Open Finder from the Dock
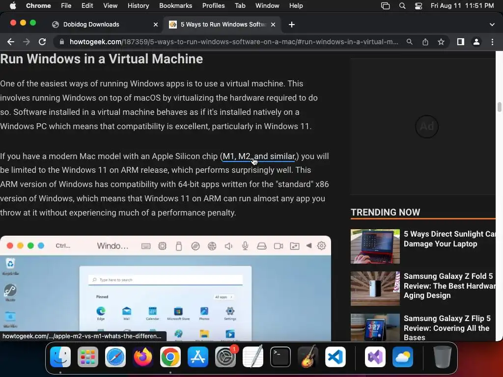The width and height of the screenshot is (503, 377). tap(60, 357)
